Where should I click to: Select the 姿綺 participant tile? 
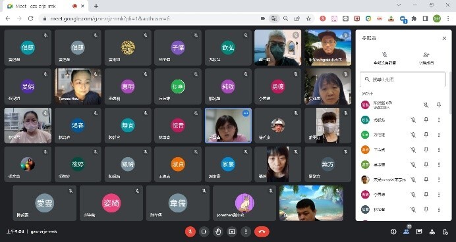click(x=111, y=203)
